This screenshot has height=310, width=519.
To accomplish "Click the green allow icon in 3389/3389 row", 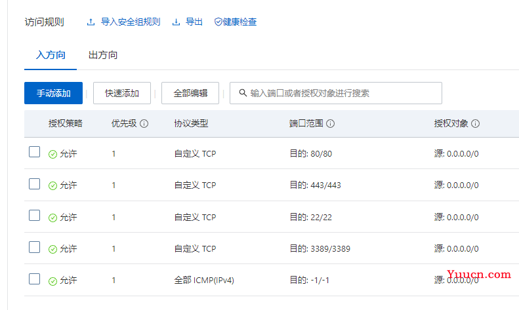I will point(52,249).
